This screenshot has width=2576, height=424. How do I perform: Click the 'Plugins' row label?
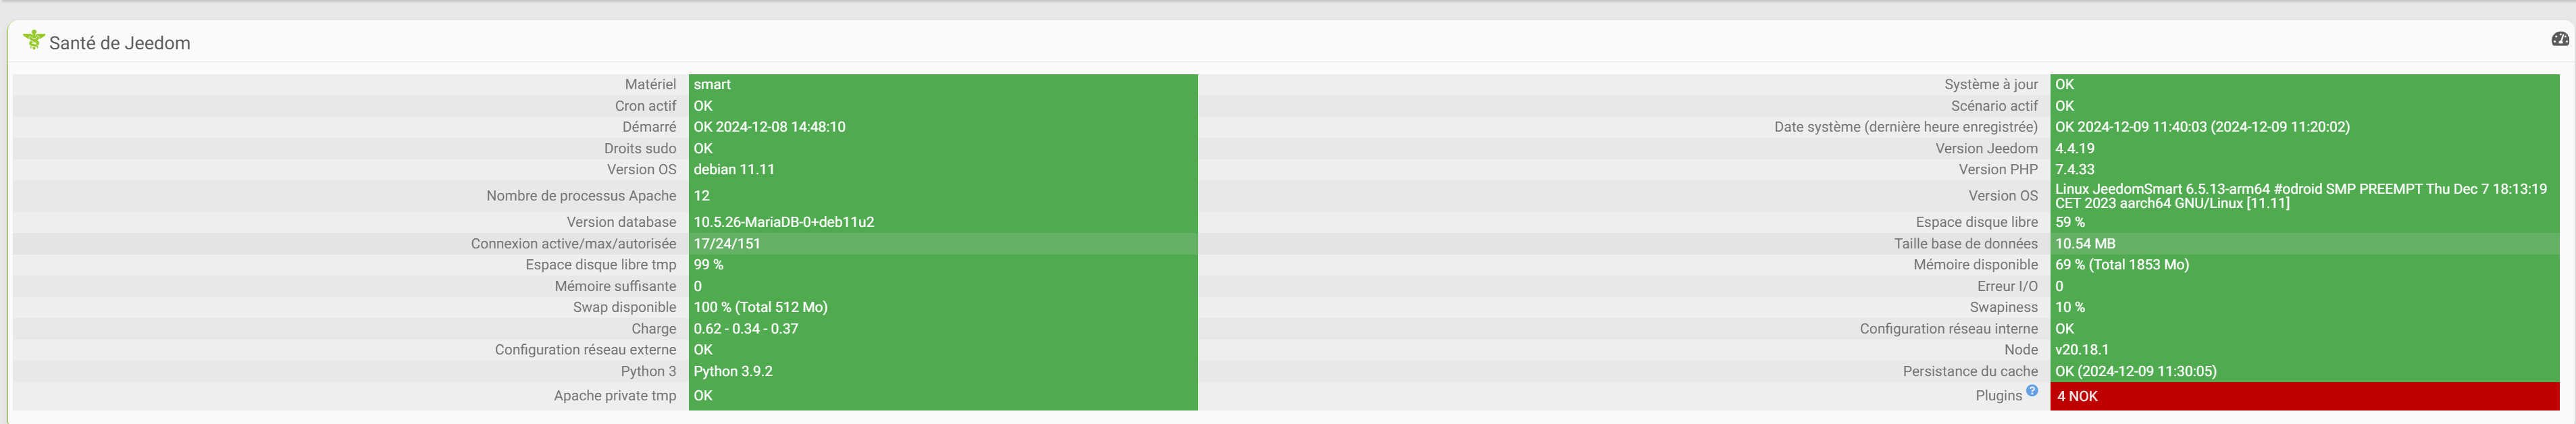[x=1998, y=396]
